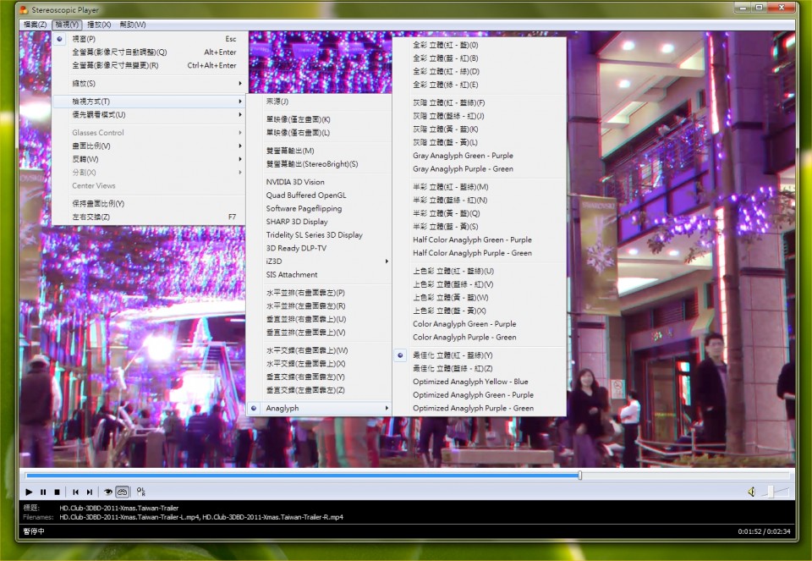
Task: Toggle the 3D glasses stereoscopic view icon
Action: tap(122, 492)
